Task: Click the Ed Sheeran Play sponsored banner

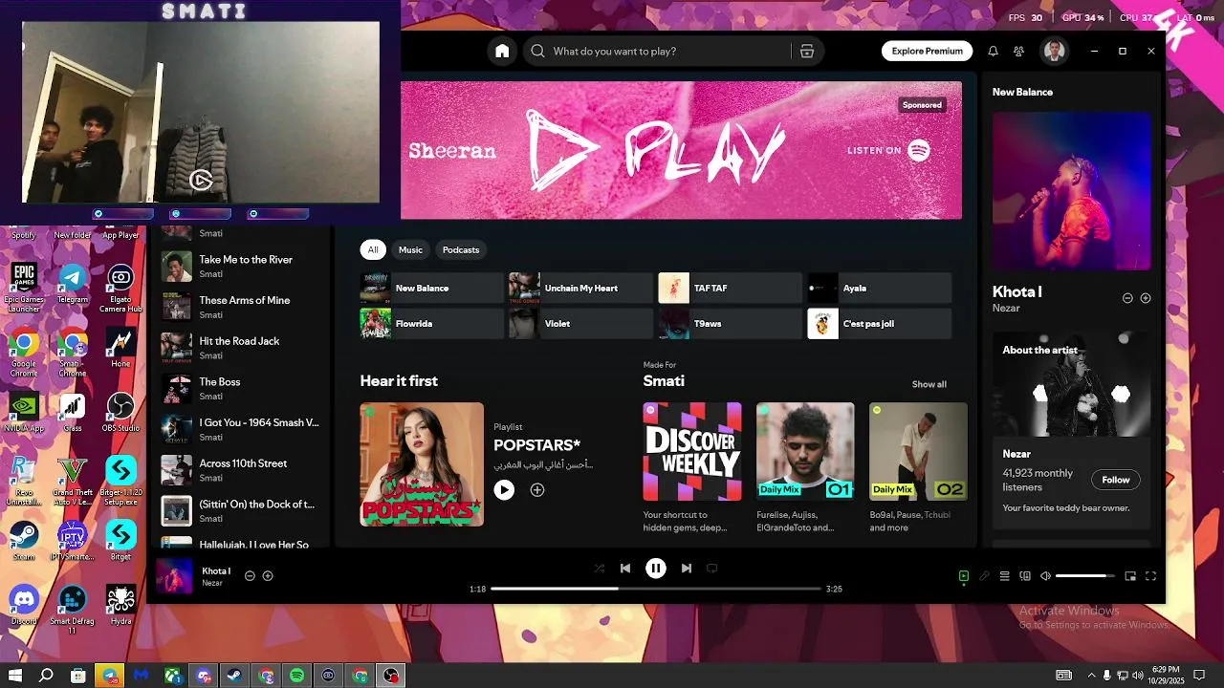Action: point(681,150)
